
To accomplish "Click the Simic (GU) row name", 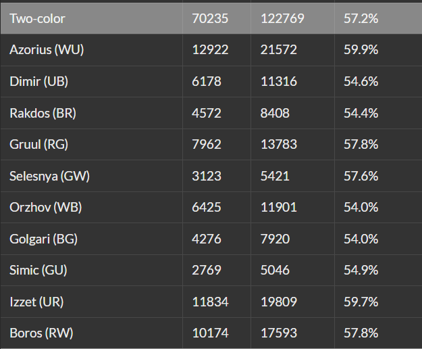I will pos(38,270).
